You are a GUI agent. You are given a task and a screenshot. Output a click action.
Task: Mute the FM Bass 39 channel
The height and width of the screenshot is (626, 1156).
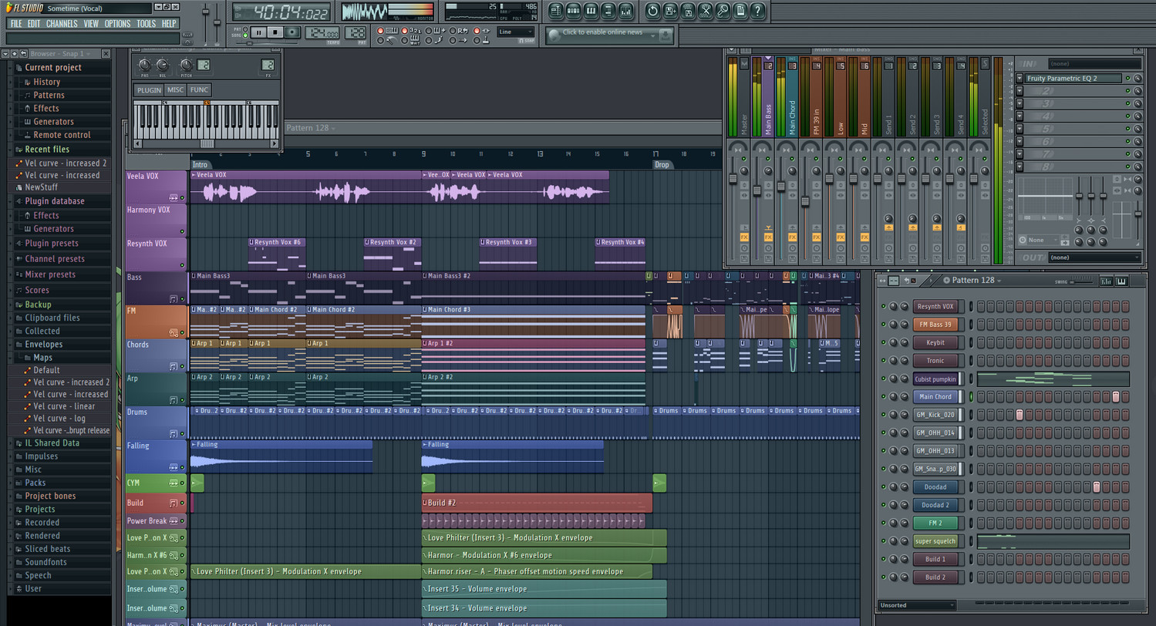(x=884, y=325)
